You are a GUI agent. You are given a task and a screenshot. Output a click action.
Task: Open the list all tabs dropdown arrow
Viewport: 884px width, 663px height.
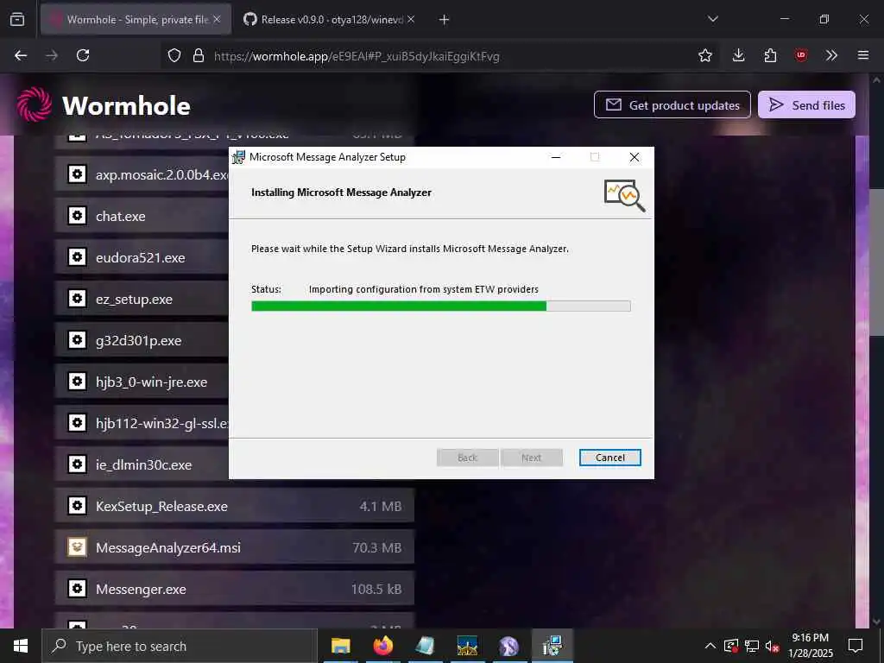[x=712, y=19]
